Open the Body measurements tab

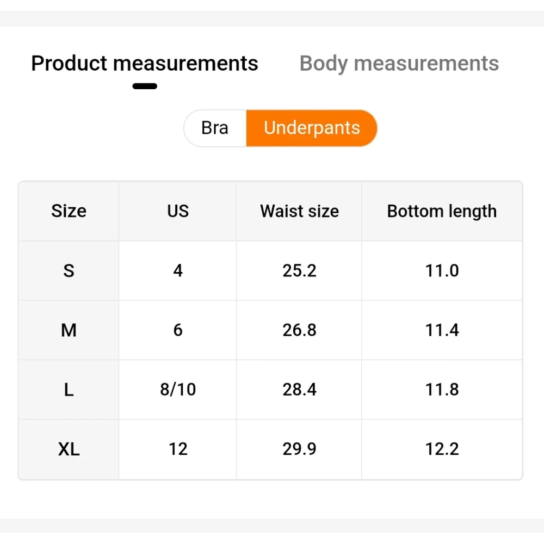(399, 64)
